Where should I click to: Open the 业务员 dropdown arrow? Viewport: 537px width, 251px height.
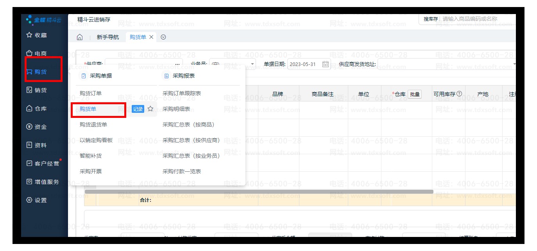click(252, 64)
